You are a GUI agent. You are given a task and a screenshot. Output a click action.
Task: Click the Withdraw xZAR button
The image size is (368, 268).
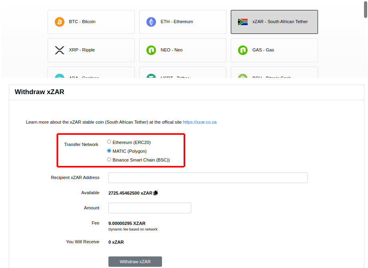(135, 262)
